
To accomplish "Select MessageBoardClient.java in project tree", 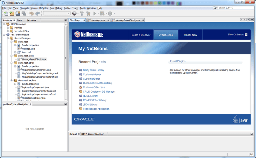I will pyautogui.click(x=34, y=59).
